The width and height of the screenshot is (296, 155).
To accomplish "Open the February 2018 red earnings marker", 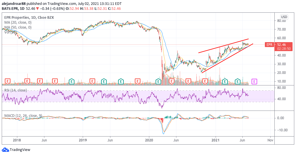I will point(27,82).
